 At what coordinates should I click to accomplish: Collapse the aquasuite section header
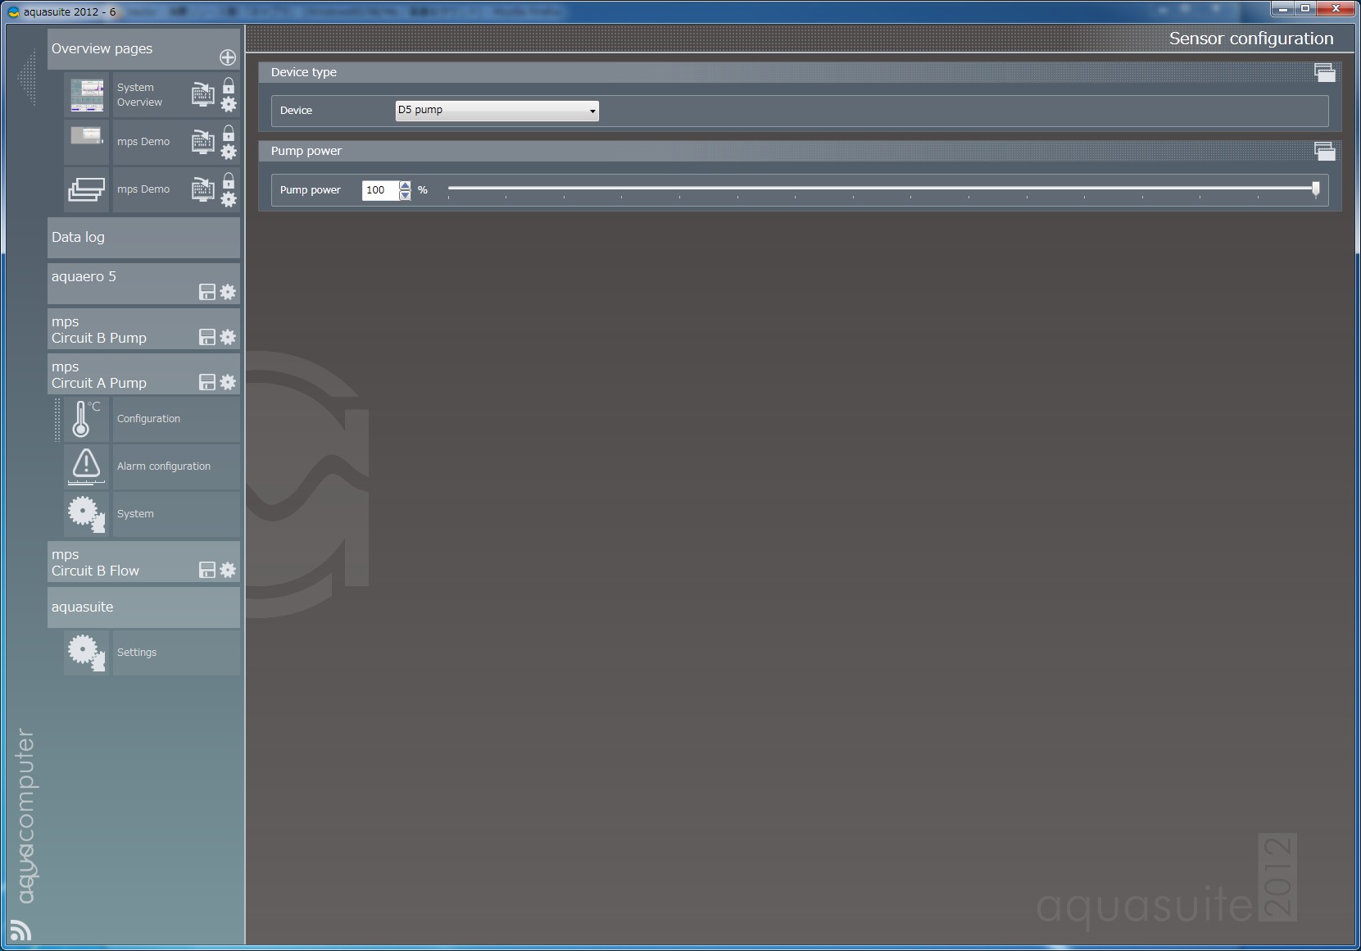pyautogui.click(x=143, y=607)
